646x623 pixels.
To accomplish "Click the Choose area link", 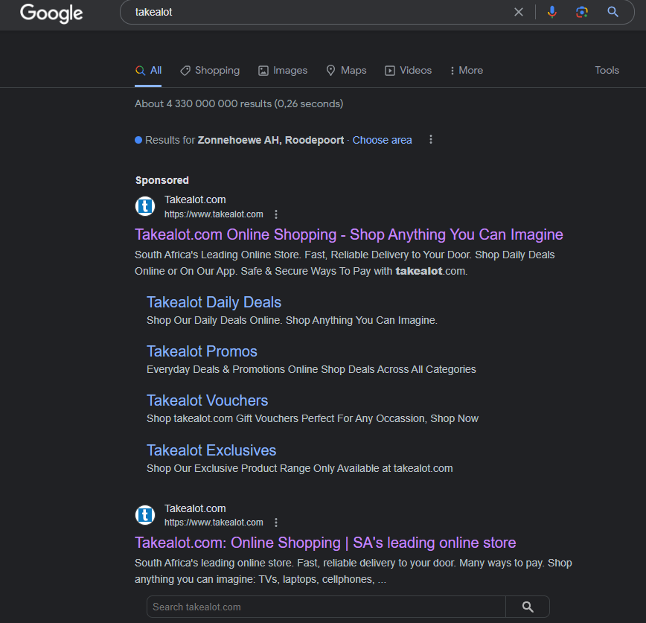I will pyautogui.click(x=382, y=140).
